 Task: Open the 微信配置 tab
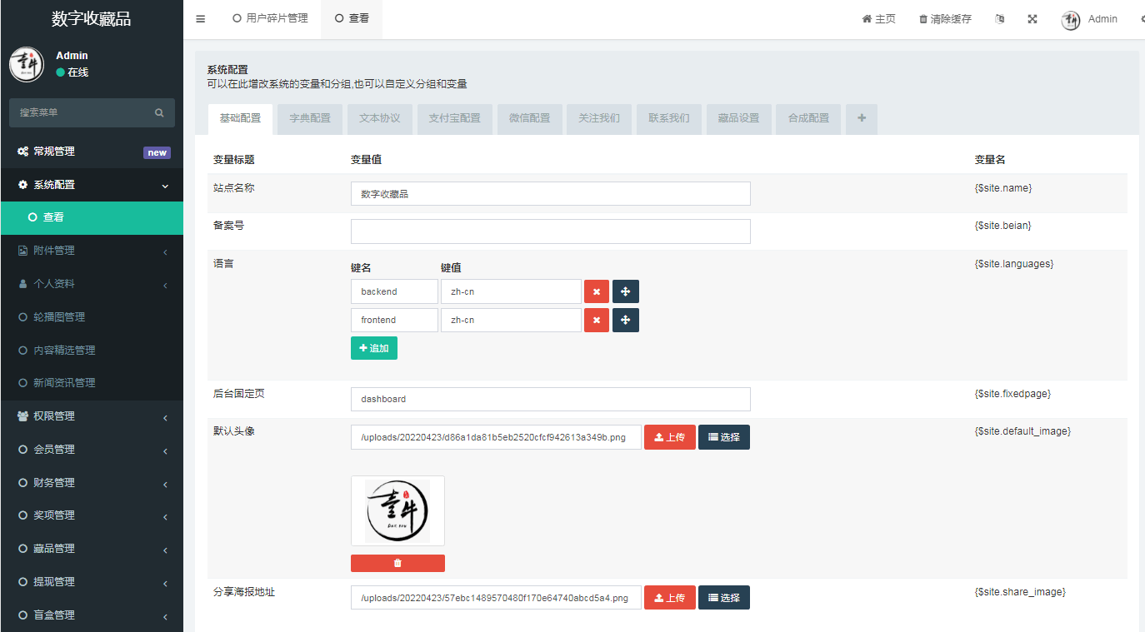529,118
